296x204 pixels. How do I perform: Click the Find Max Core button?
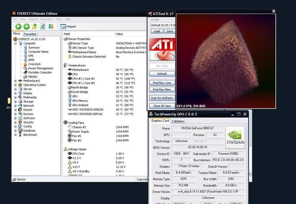(162, 83)
